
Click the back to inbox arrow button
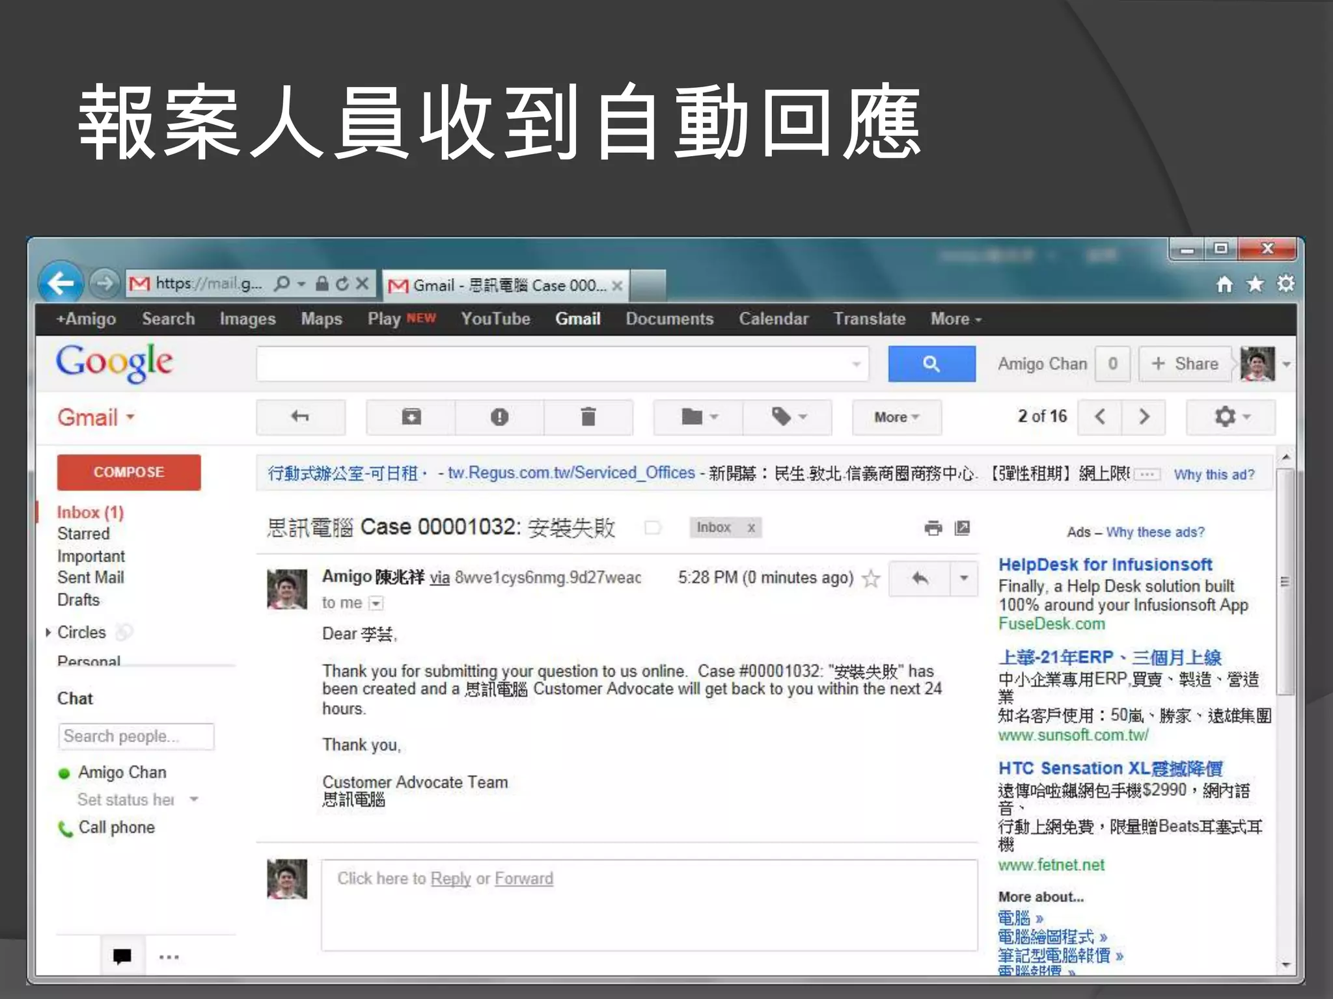[x=301, y=417]
